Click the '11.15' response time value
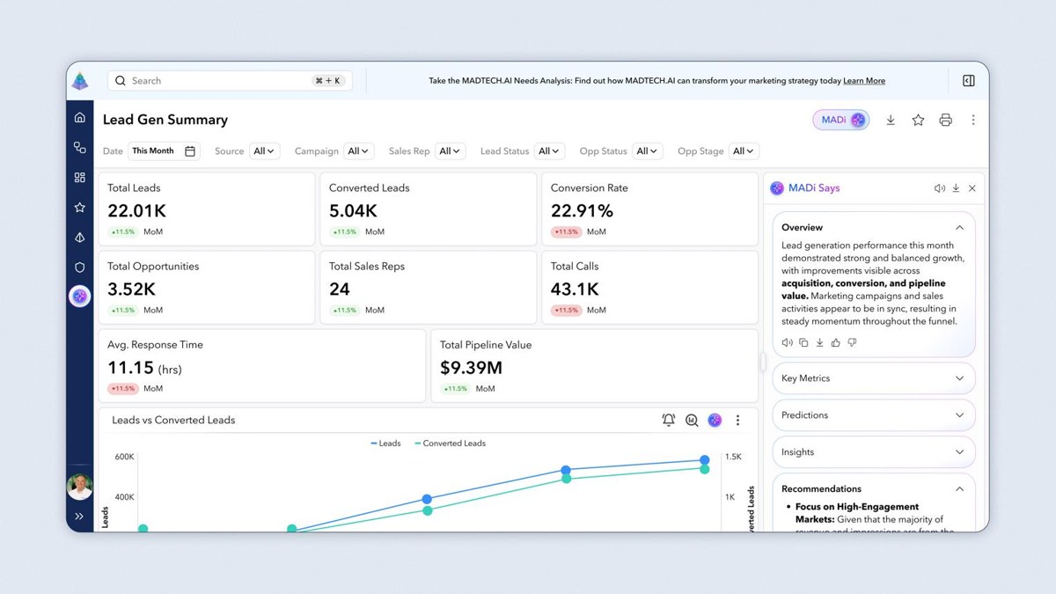Screen dimensions: 1056x594 (x=131, y=368)
